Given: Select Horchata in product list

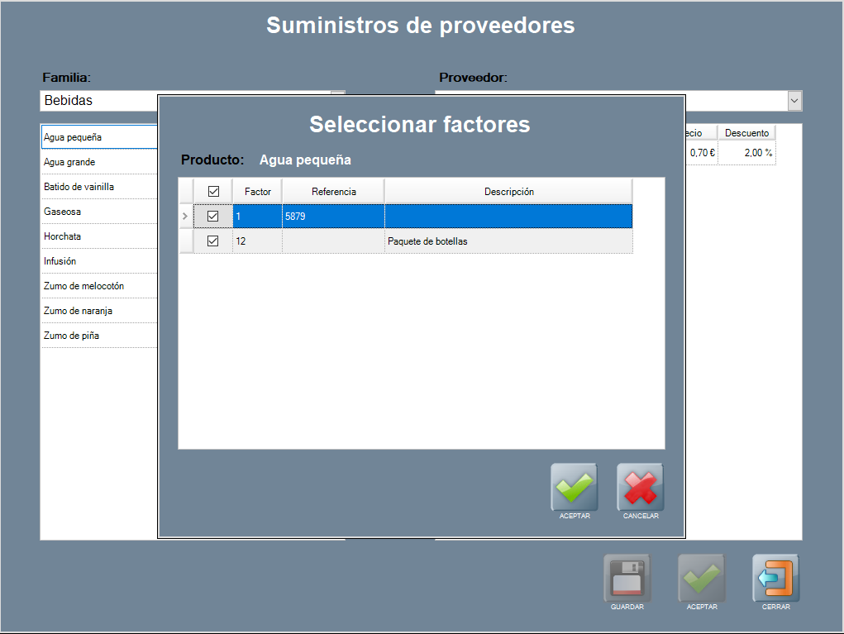Looking at the screenshot, I should point(99,236).
